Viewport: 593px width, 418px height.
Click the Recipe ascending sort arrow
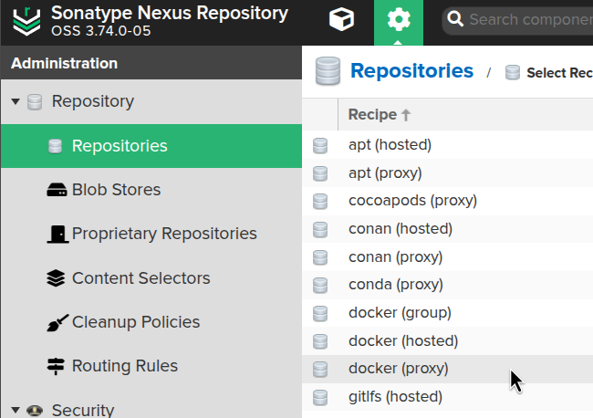406,115
